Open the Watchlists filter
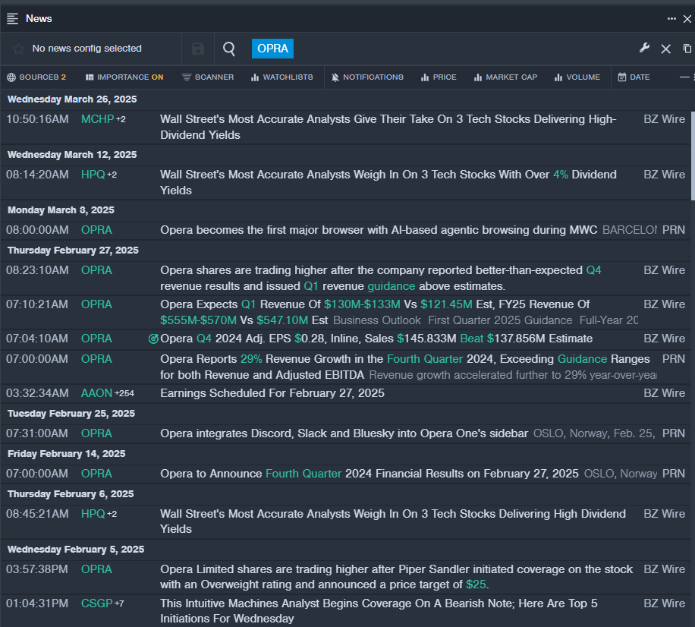Viewport: 695px width, 627px height. coord(282,77)
